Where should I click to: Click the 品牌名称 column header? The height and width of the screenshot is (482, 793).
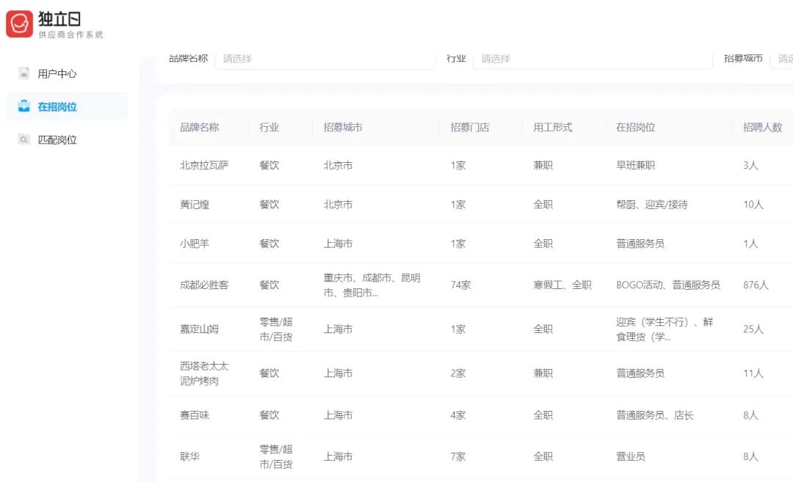[199, 128]
